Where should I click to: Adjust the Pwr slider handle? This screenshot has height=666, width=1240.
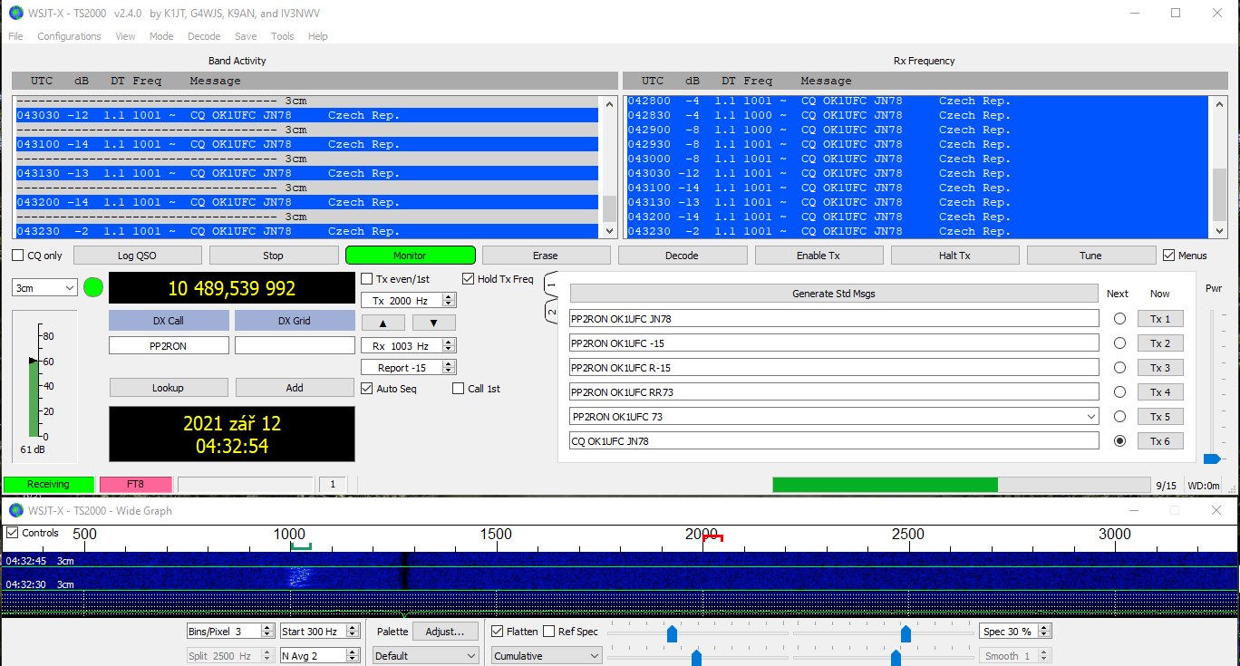pyautogui.click(x=1211, y=458)
